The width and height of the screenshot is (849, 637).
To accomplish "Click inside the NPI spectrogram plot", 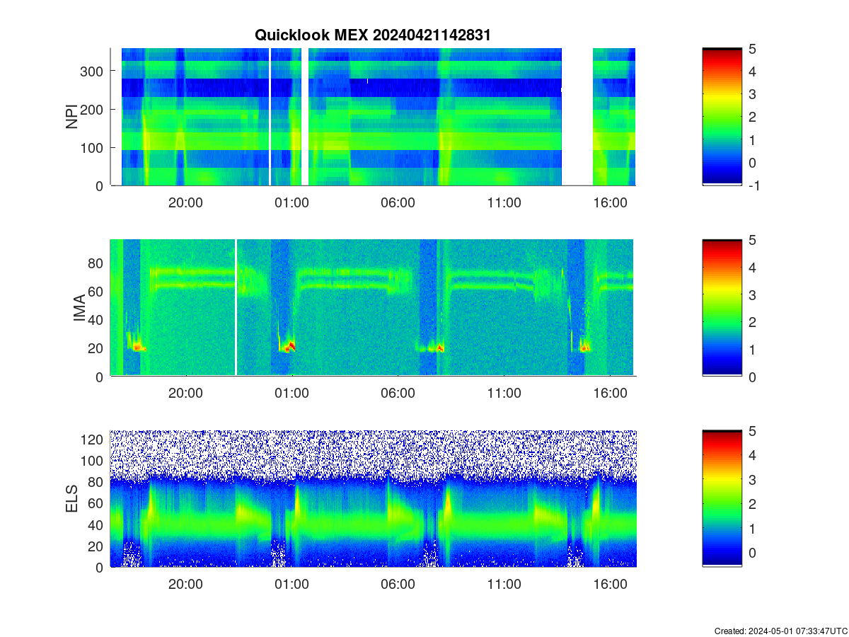I will 373,117.
